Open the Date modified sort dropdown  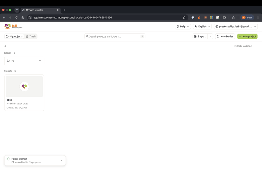(244, 46)
